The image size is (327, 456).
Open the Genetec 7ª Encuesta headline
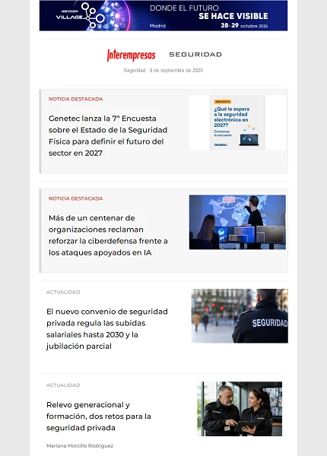coord(108,135)
